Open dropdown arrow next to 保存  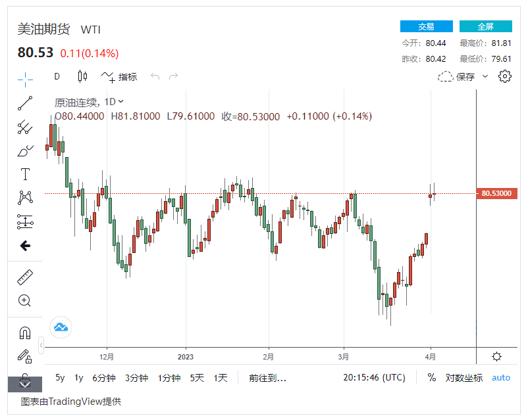pyautogui.click(x=485, y=76)
